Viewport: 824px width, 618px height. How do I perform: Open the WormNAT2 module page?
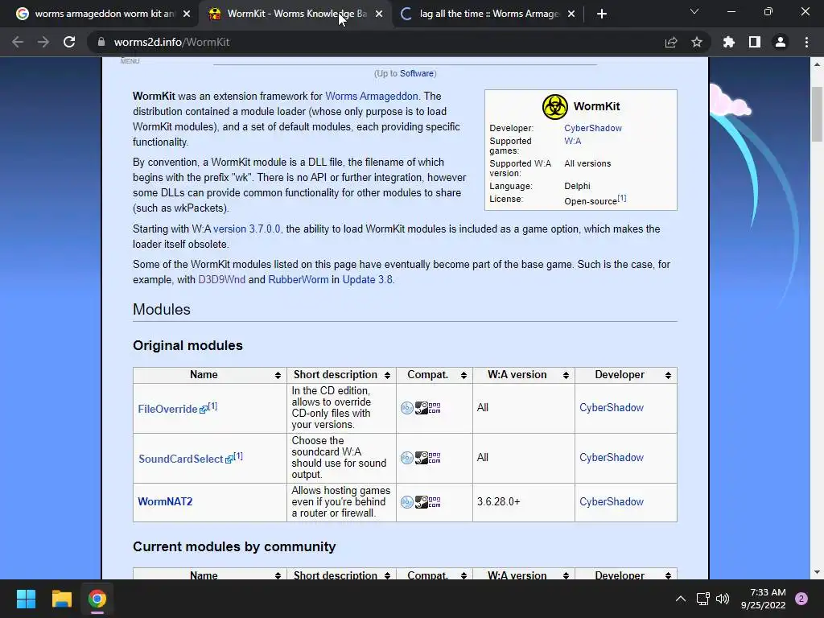click(165, 502)
